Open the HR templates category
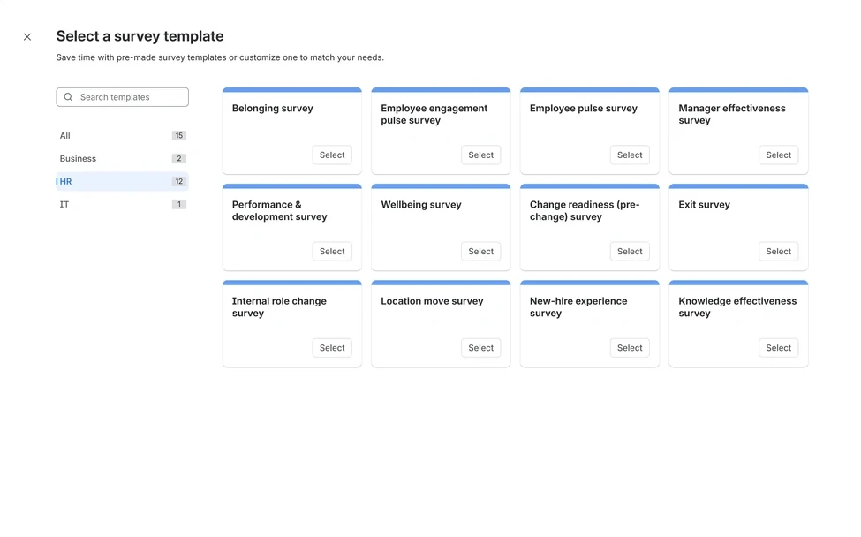The width and height of the screenshot is (861, 537). tap(65, 181)
